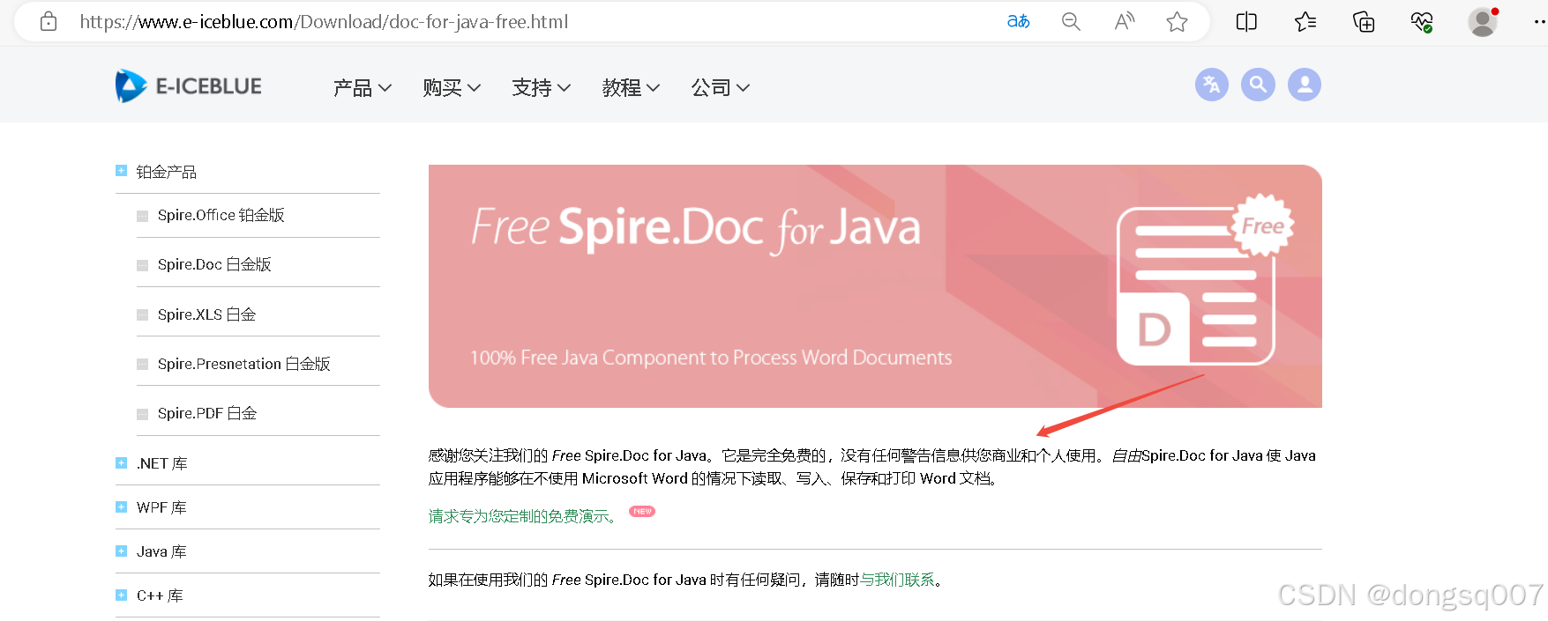Click the .NET 库 label
Screen dimensions: 1548x621
tap(162, 463)
